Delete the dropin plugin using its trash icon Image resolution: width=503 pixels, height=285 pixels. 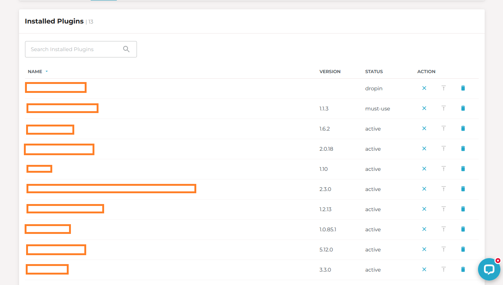click(x=463, y=88)
